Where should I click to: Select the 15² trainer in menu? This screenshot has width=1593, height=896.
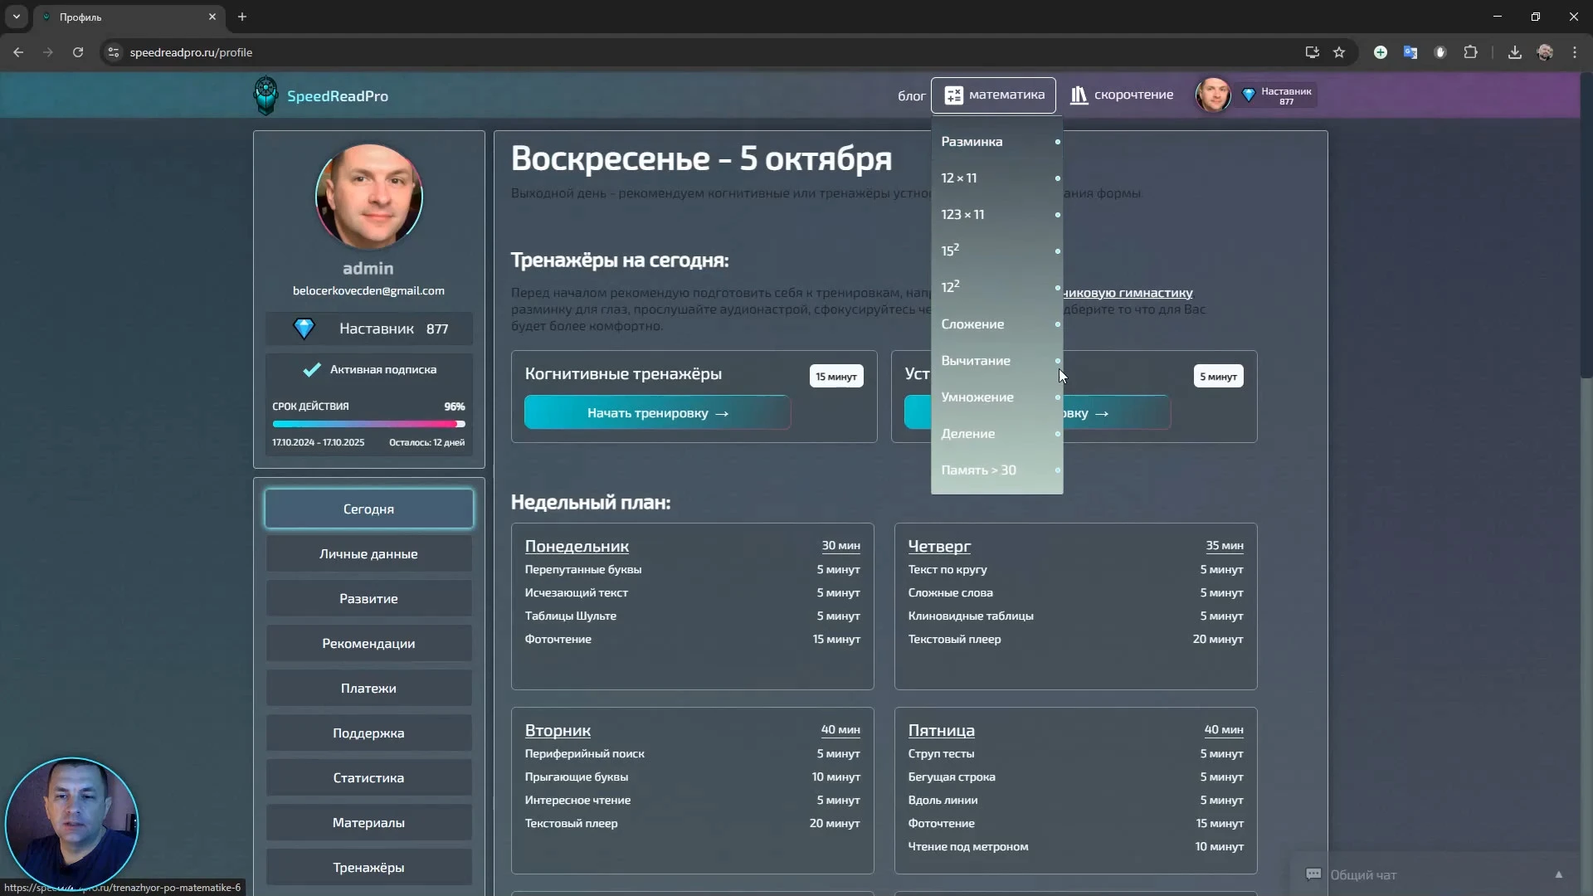(996, 251)
